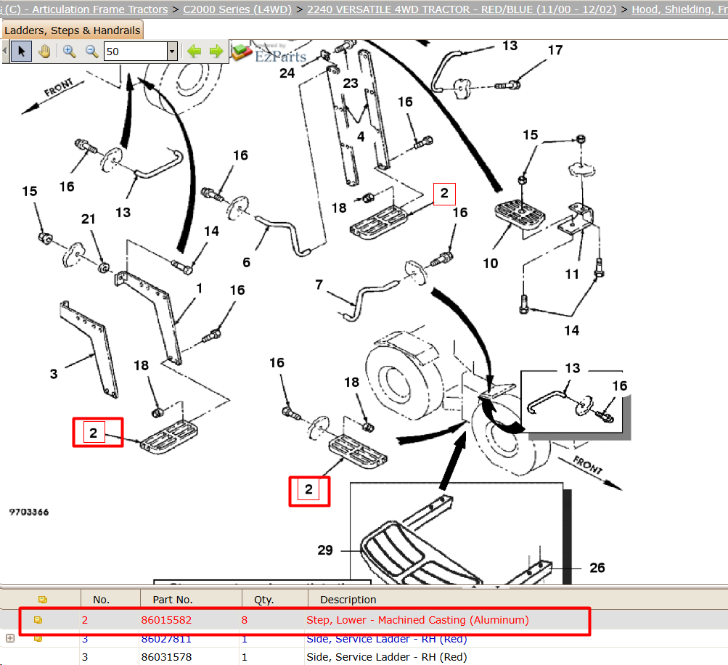Collapse the diagram toolbar with left handle
Screen dimensions: 728x665
pyautogui.click(x=5, y=51)
